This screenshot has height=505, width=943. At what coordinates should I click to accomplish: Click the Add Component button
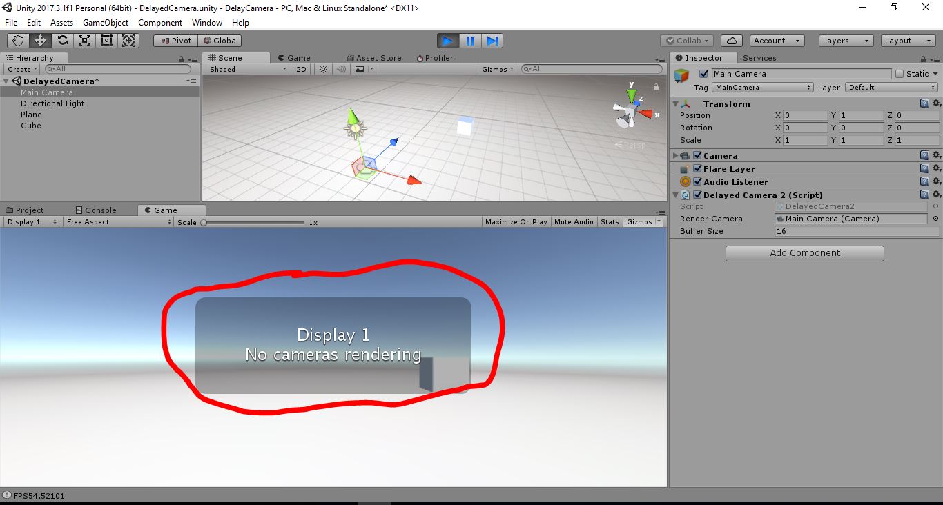tap(805, 253)
